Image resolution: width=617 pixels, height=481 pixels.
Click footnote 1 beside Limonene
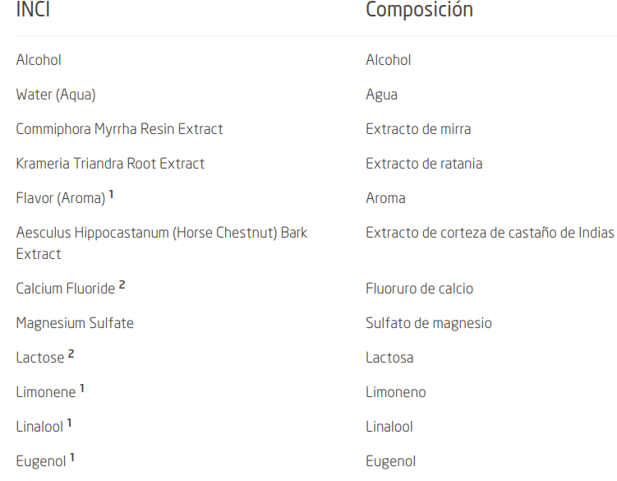tap(82, 389)
